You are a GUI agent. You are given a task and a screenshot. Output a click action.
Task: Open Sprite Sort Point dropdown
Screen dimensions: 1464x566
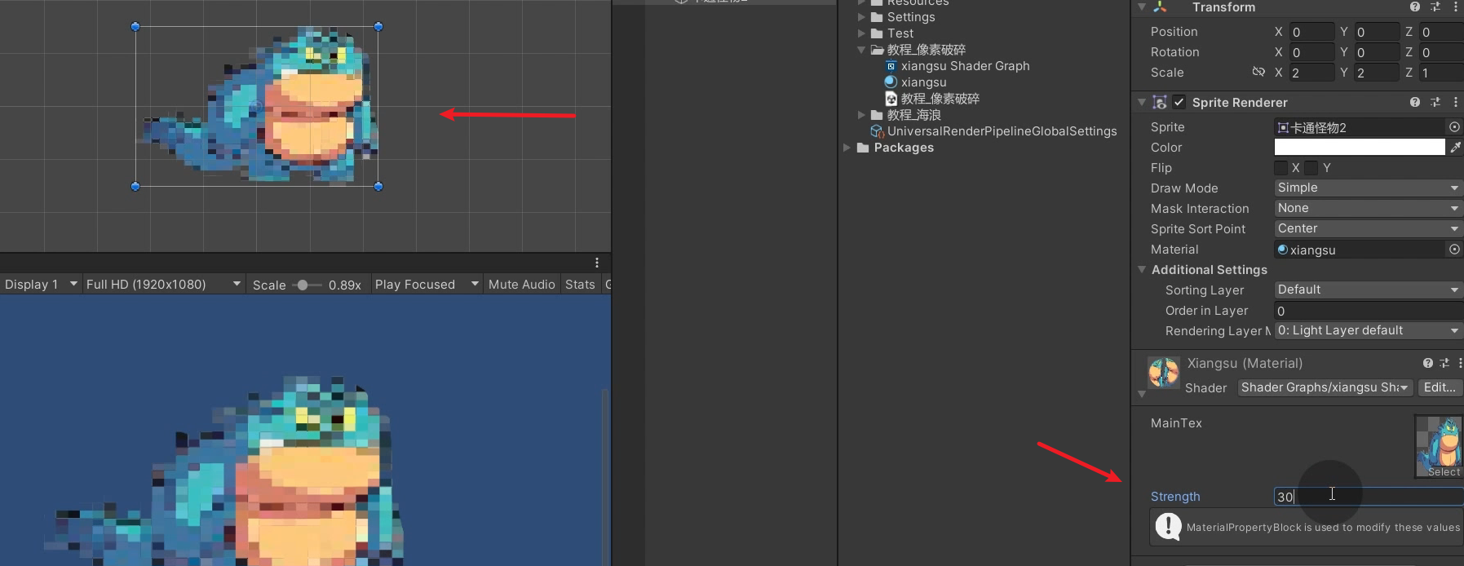1368,228
